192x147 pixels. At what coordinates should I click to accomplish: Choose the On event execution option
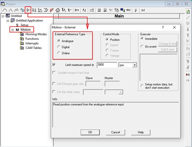tap(149, 47)
